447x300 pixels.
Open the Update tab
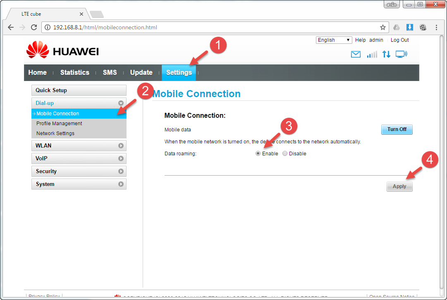(x=141, y=73)
